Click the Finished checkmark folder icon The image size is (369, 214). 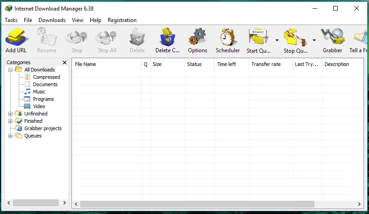point(19,121)
